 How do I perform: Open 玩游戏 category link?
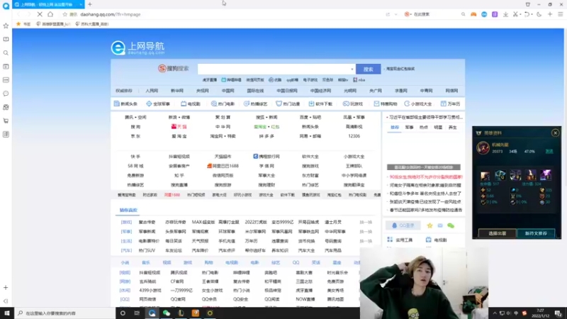pos(353,103)
